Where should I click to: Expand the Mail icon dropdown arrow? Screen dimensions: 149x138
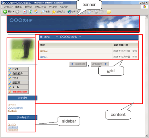[92, 12]
